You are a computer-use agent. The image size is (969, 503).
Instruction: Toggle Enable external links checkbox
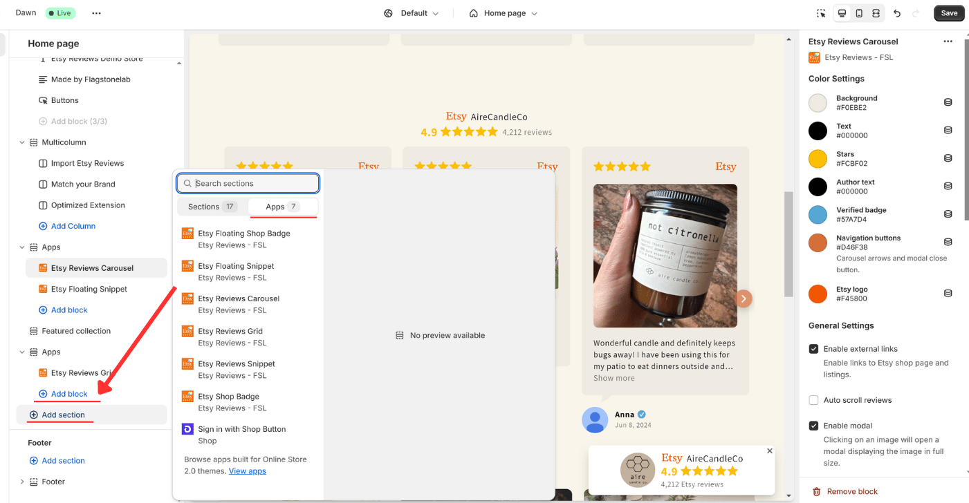(814, 349)
